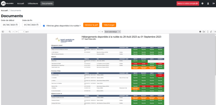Image resolution: width=216 pixels, height=105 pixels.
Task: Click the Accueil breadcrumb link
Action: (4, 10)
